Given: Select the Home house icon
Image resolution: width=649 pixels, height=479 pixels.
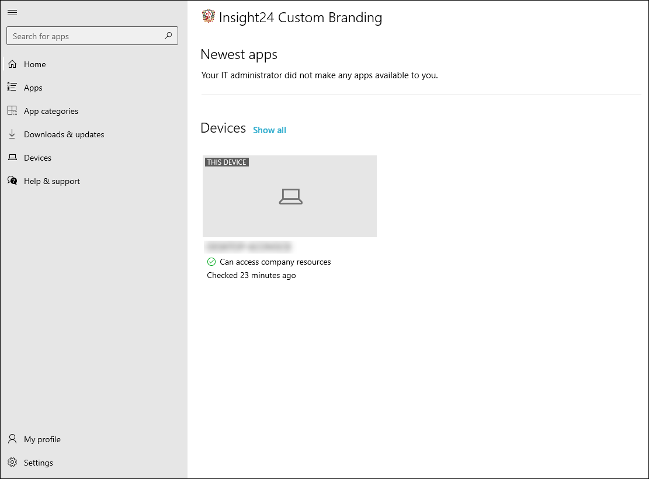Looking at the screenshot, I should tap(12, 64).
